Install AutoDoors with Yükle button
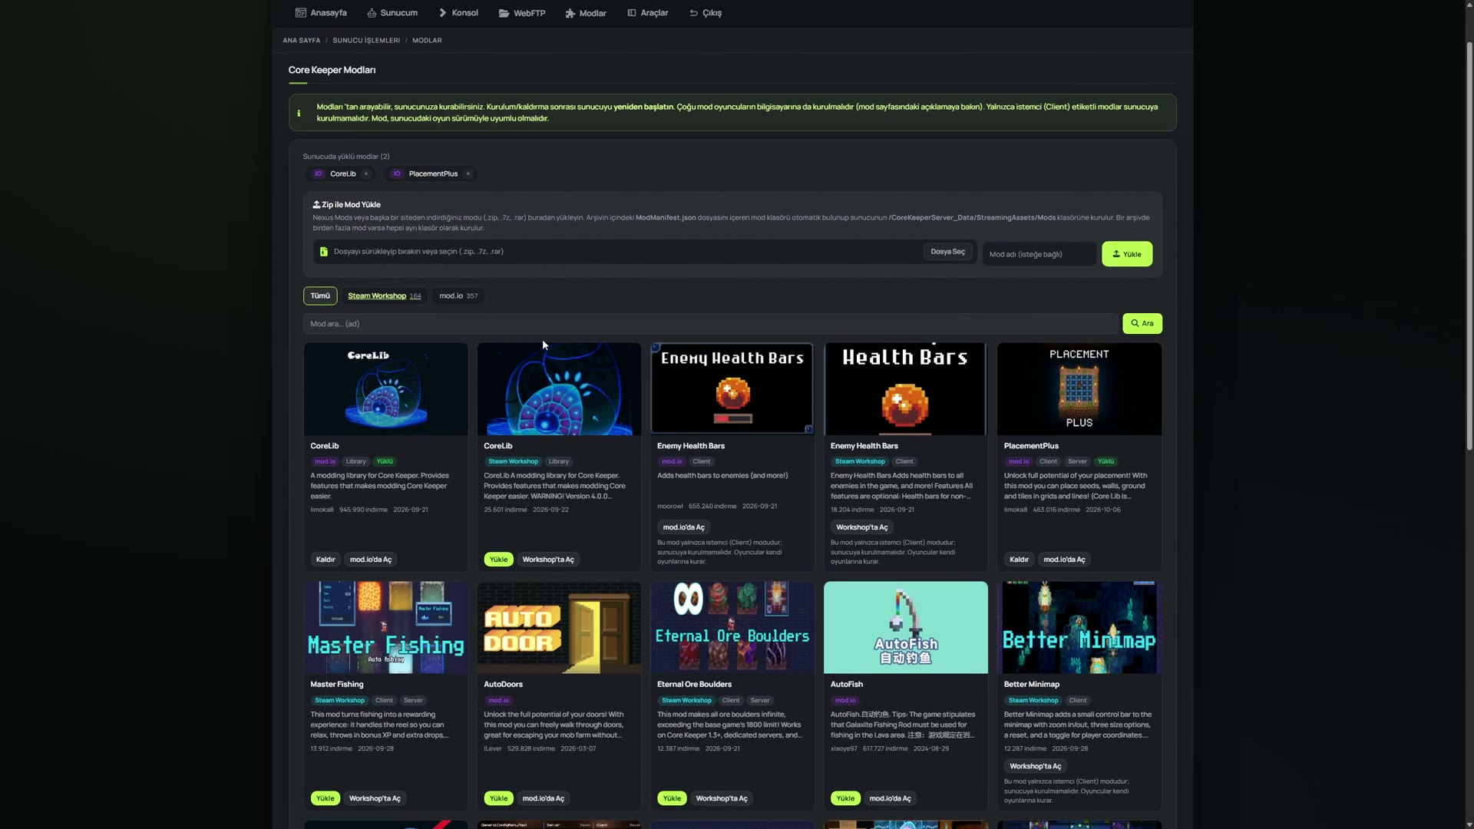The width and height of the screenshot is (1474, 829). tap(498, 798)
